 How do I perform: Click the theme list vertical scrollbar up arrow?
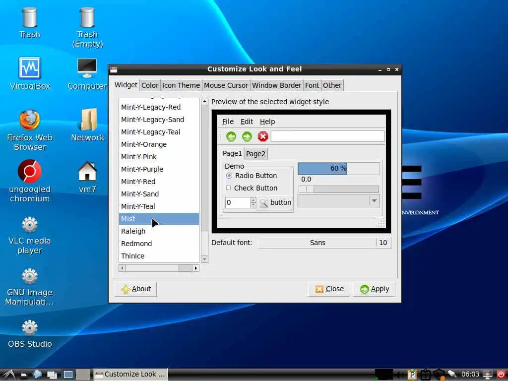click(204, 101)
